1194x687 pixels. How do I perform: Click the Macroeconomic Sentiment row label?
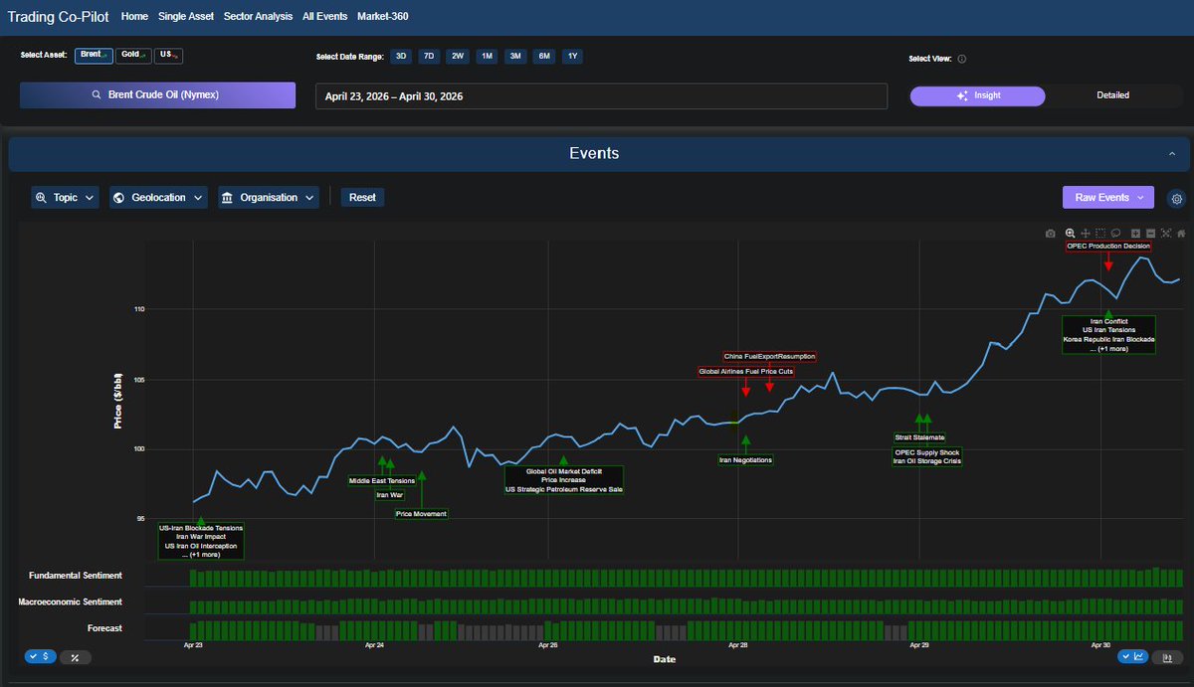[x=71, y=602]
